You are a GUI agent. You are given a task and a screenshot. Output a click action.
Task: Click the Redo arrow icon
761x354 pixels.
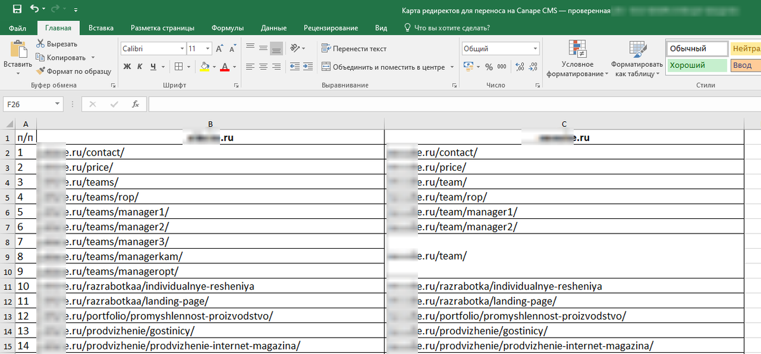[56, 10]
